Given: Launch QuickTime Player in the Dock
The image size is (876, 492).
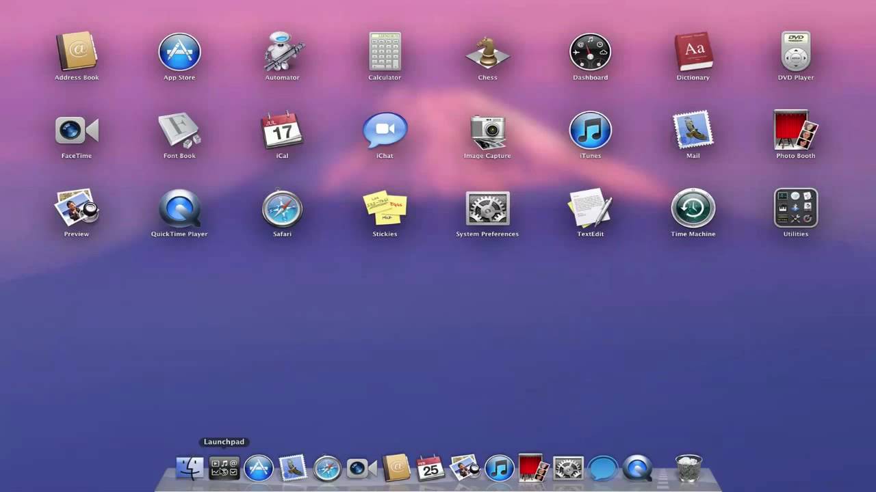Looking at the screenshot, I should point(638,468).
